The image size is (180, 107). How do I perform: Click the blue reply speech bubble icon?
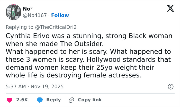39,100
